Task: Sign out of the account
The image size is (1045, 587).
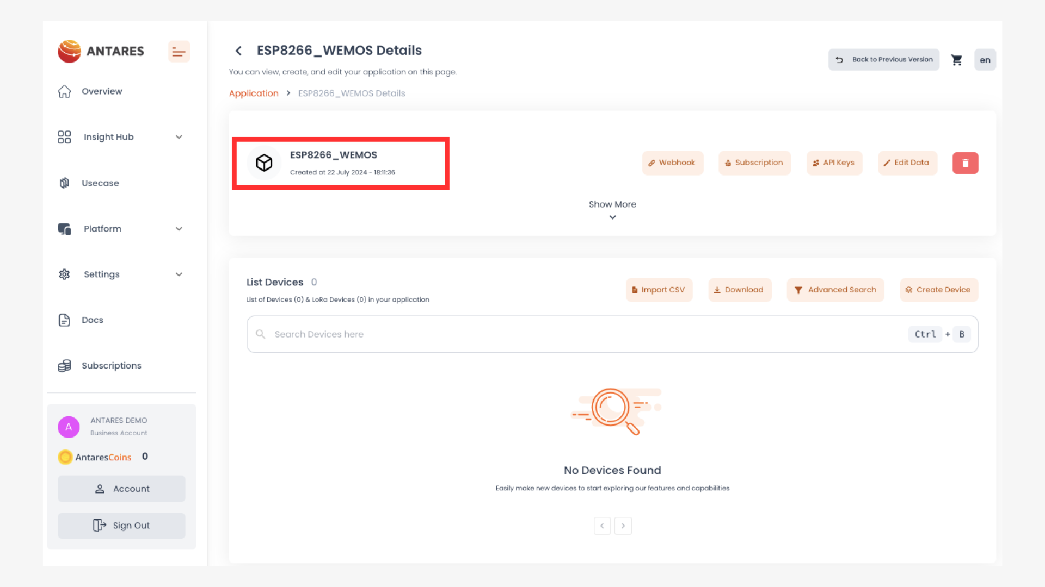Action: click(121, 526)
